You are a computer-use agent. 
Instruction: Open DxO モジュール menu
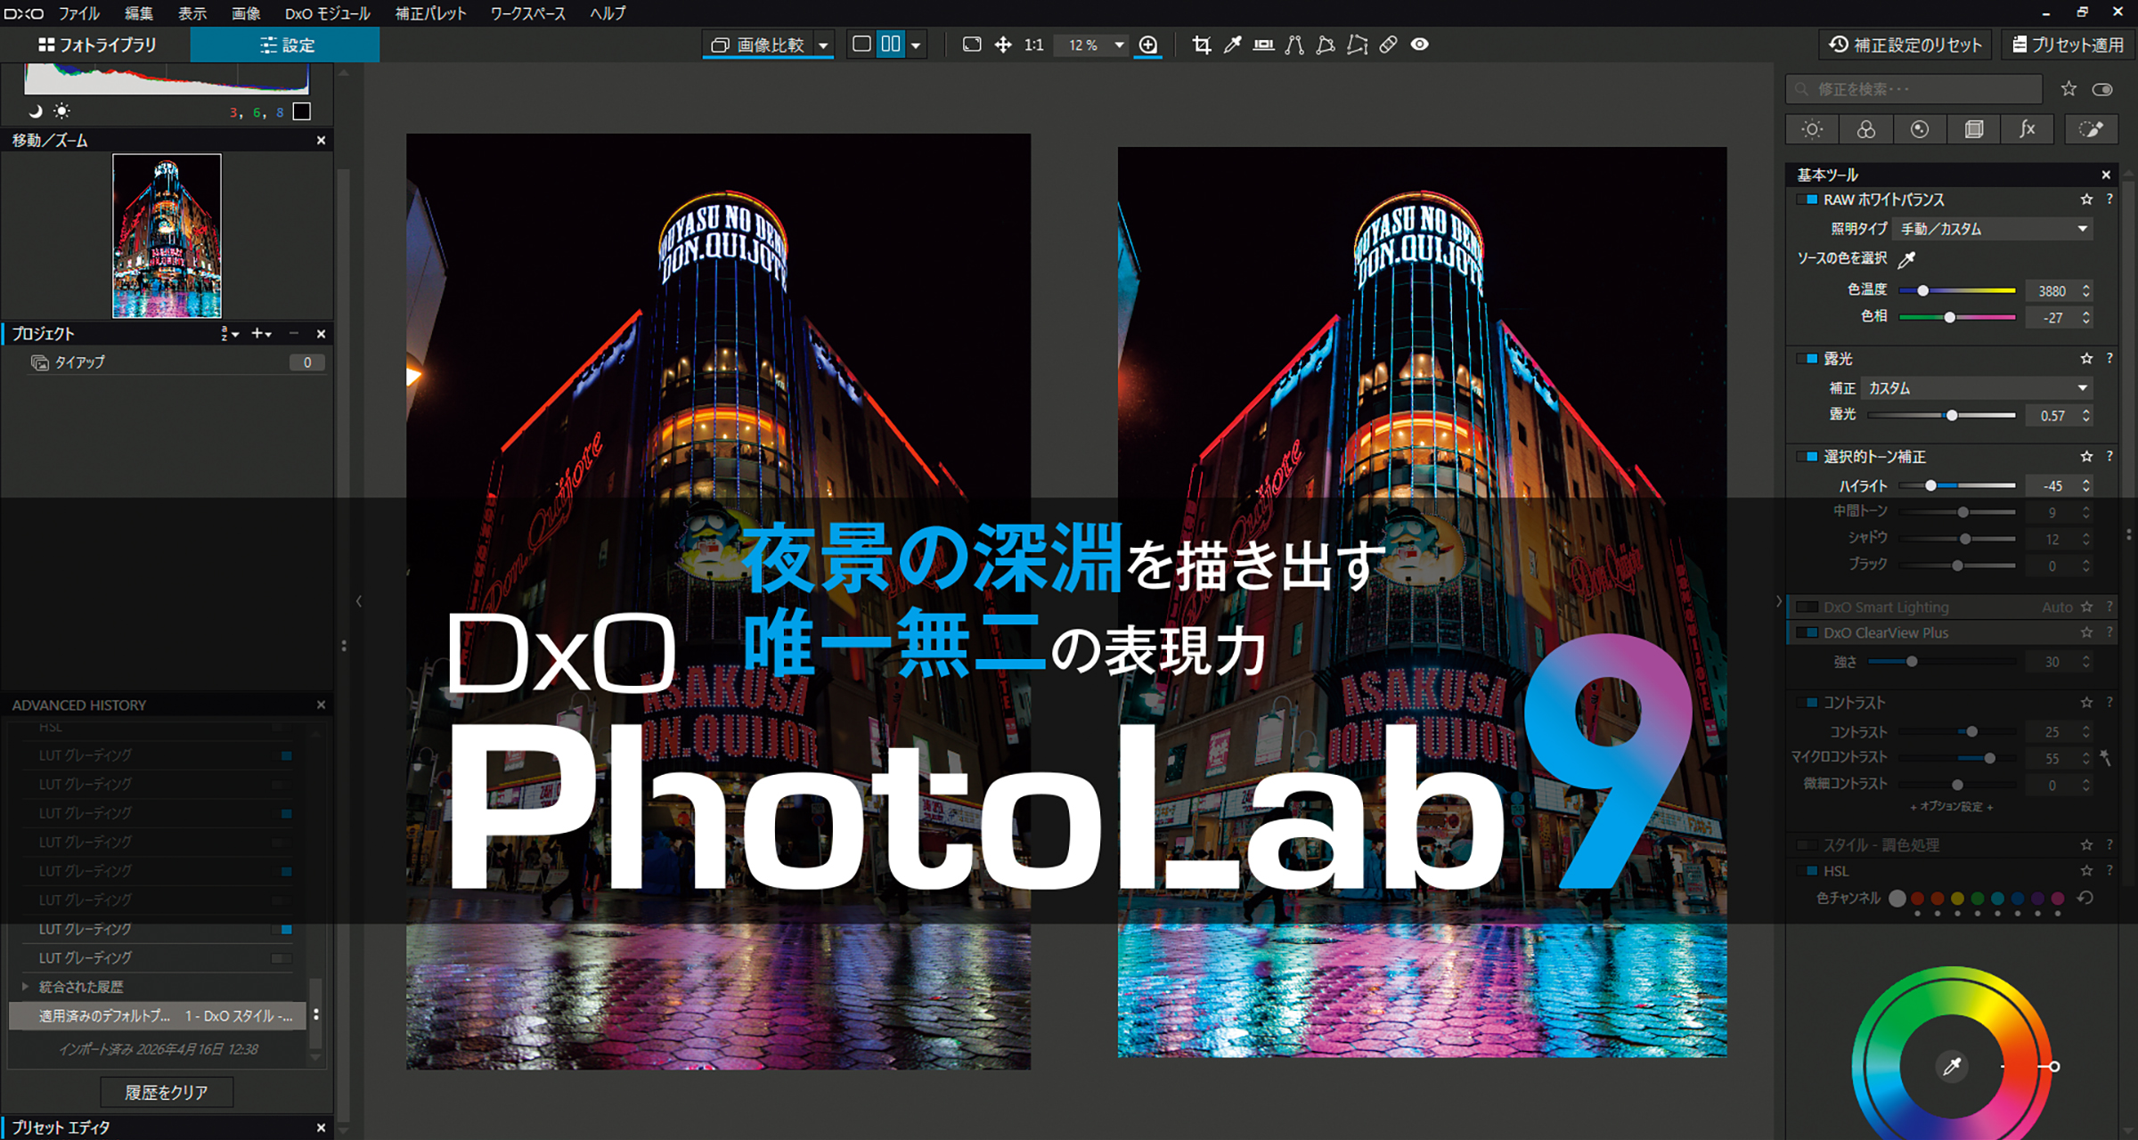[327, 13]
